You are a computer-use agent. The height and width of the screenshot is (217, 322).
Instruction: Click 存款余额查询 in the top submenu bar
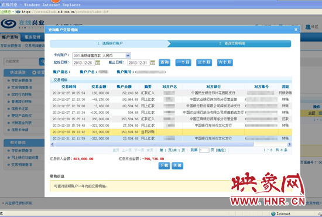pyautogui.click(x=11, y=46)
